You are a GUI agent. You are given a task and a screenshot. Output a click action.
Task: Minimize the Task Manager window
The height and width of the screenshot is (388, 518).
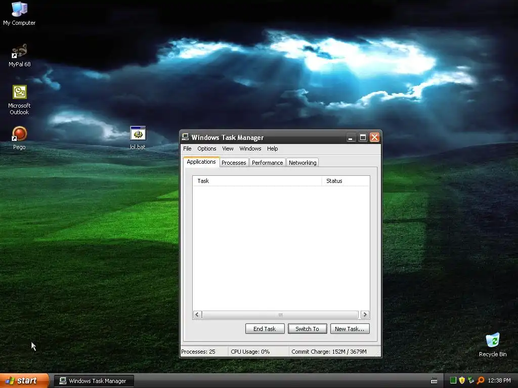click(351, 137)
